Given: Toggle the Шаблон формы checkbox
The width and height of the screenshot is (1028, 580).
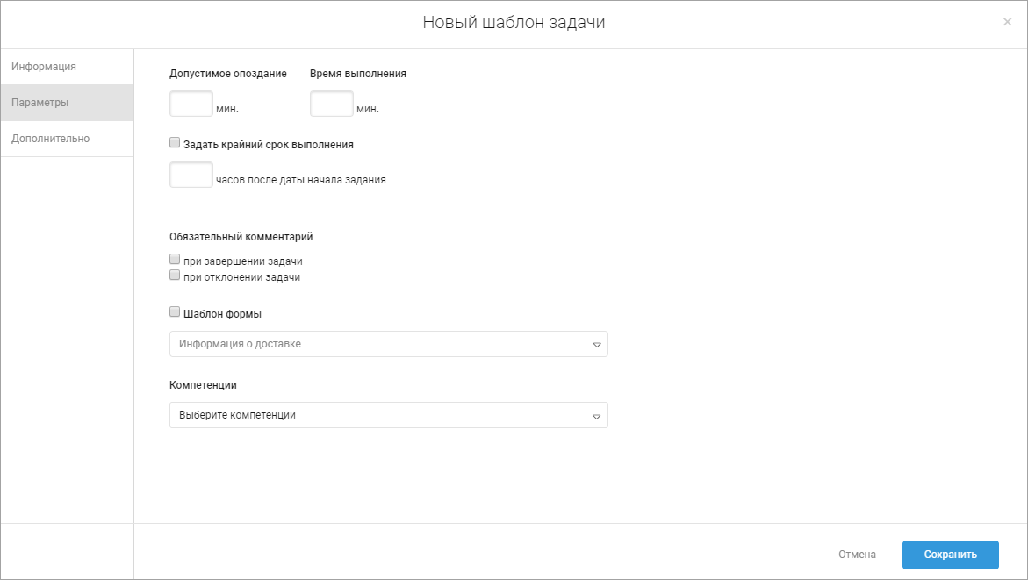Looking at the screenshot, I should [175, 311].
